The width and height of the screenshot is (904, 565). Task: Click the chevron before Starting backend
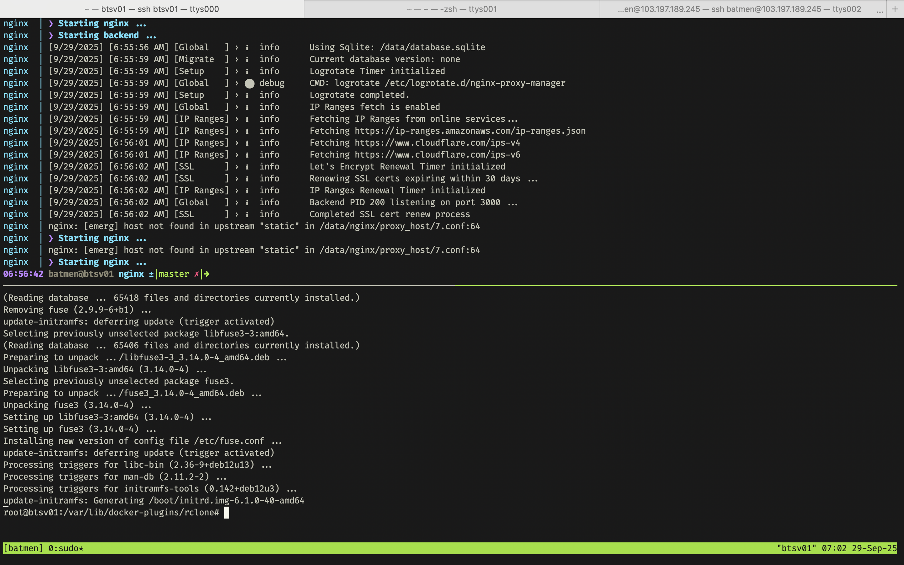(x=51, y=35)
